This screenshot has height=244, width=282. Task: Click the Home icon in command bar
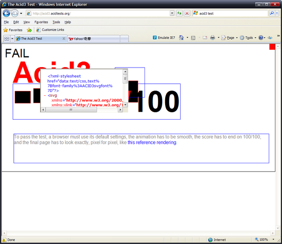[181, 38]
